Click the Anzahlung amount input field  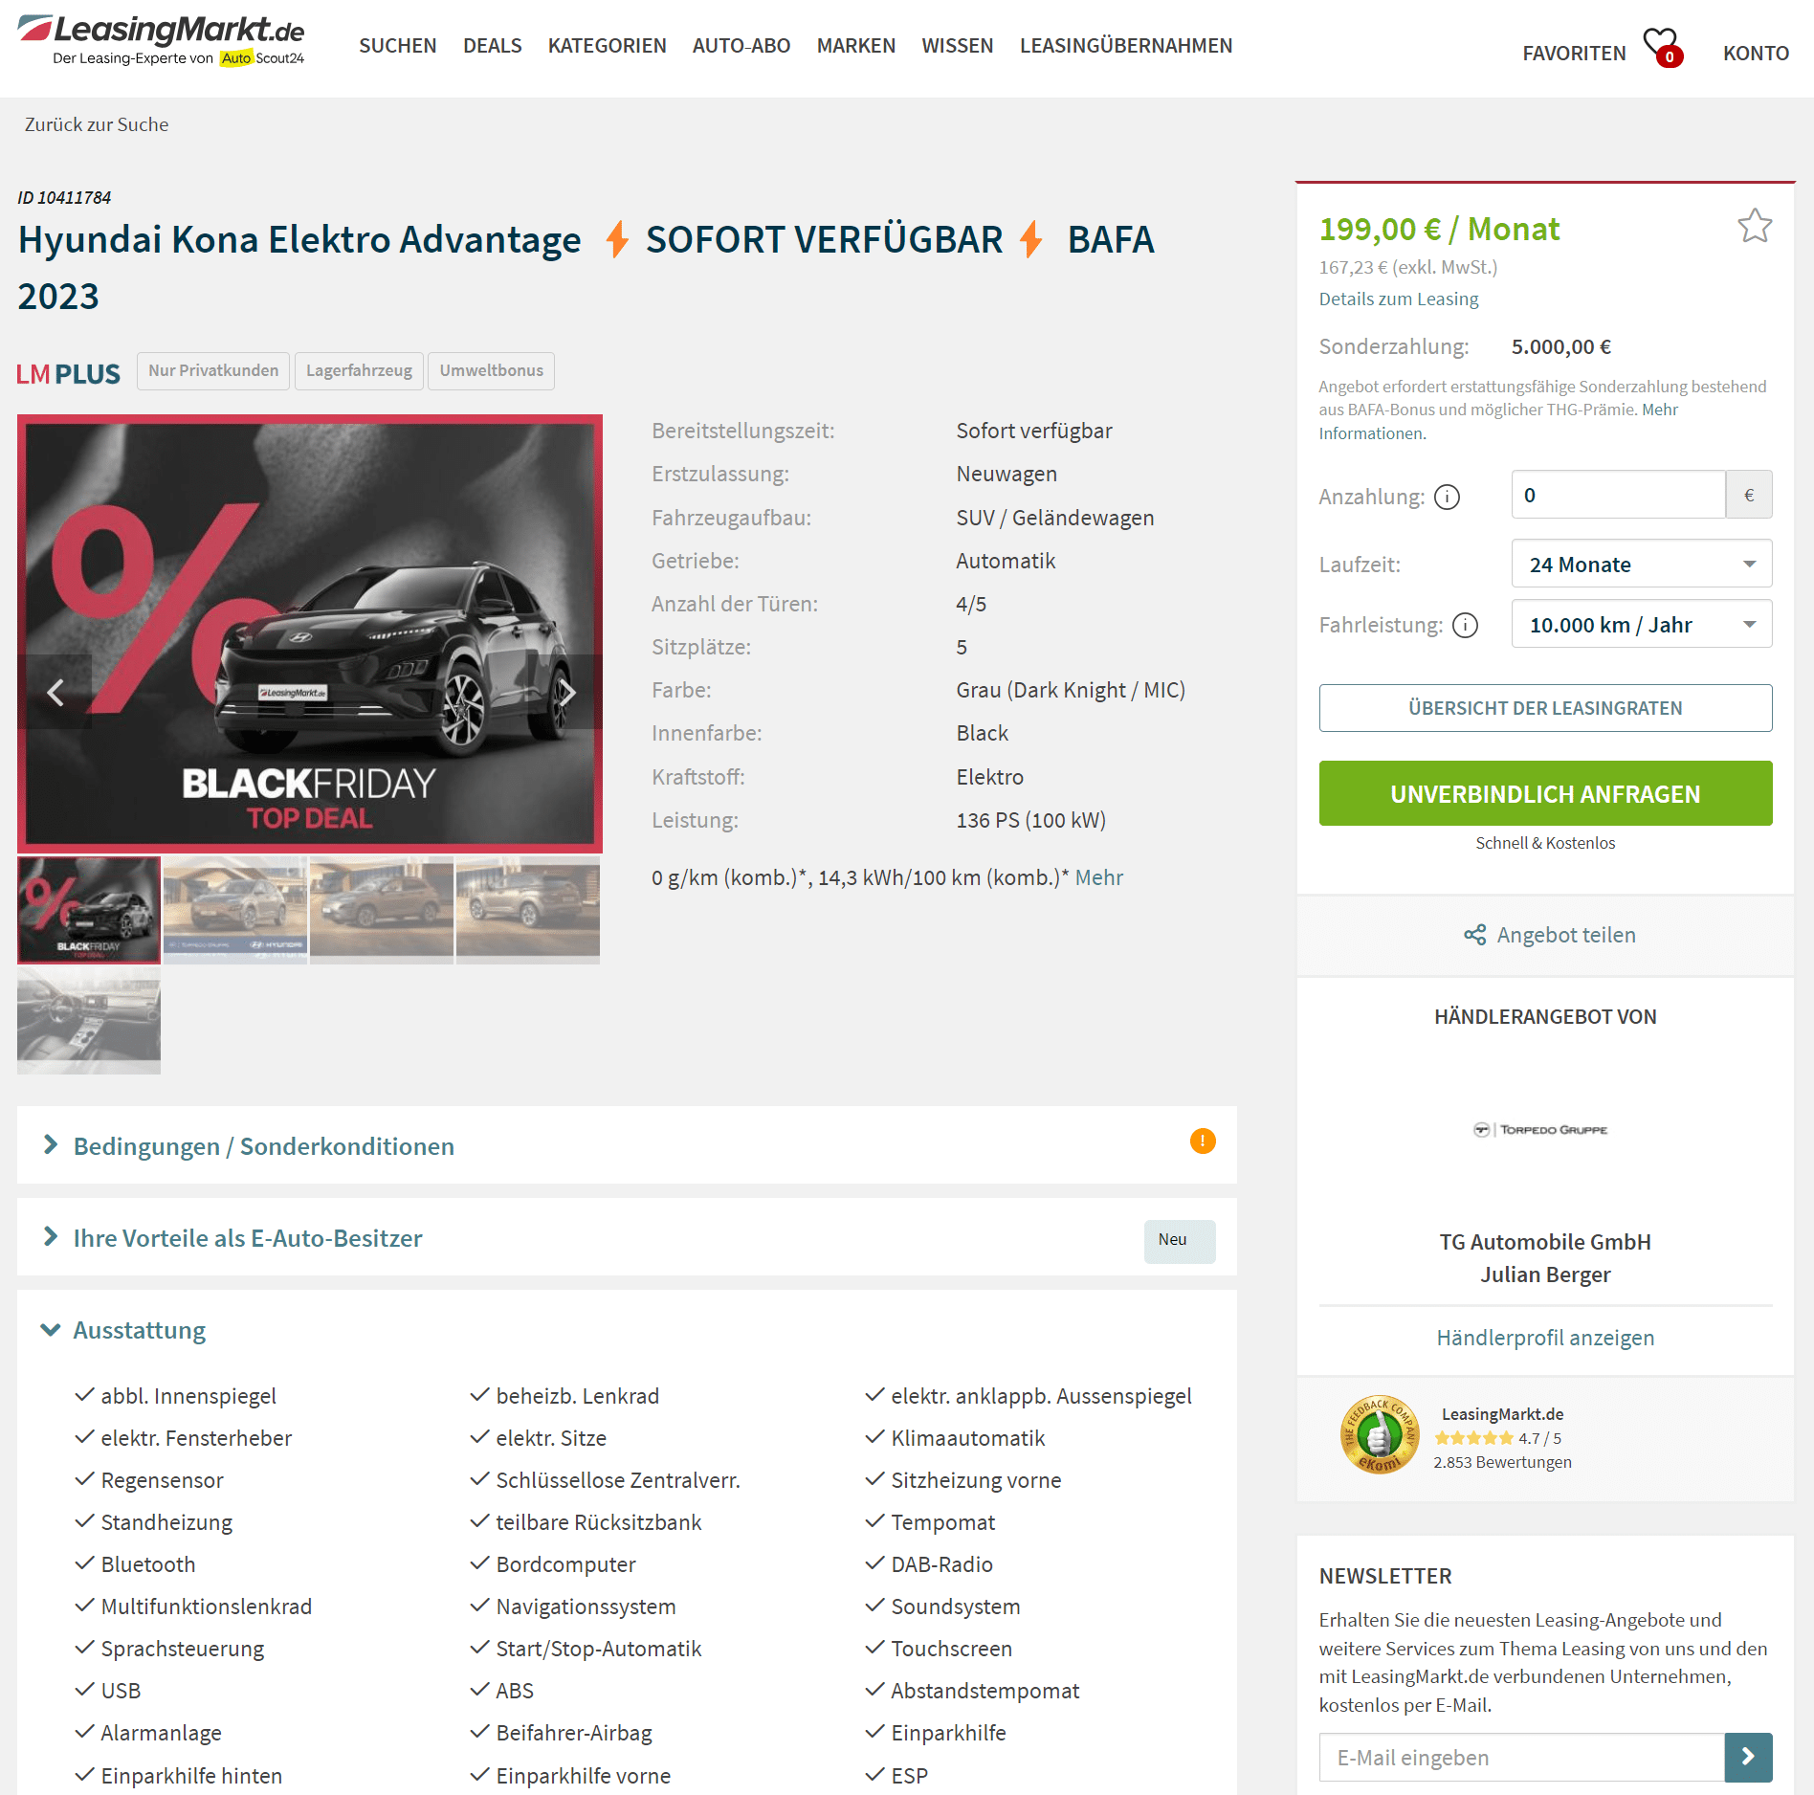click(1618, 495)
